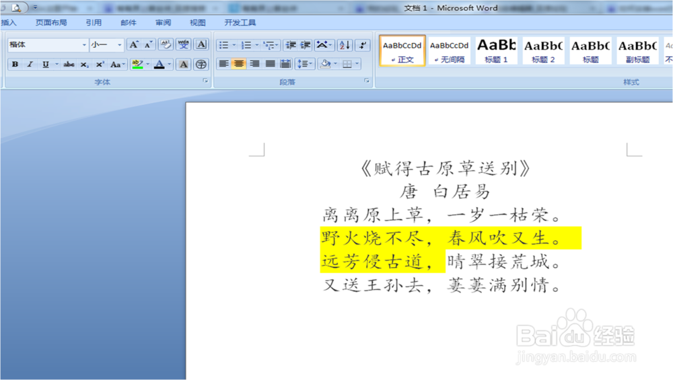Viewport: 673px width, 380px height.
Task: Open the 视图 (View) tab
Action: (x=197, y=23)
